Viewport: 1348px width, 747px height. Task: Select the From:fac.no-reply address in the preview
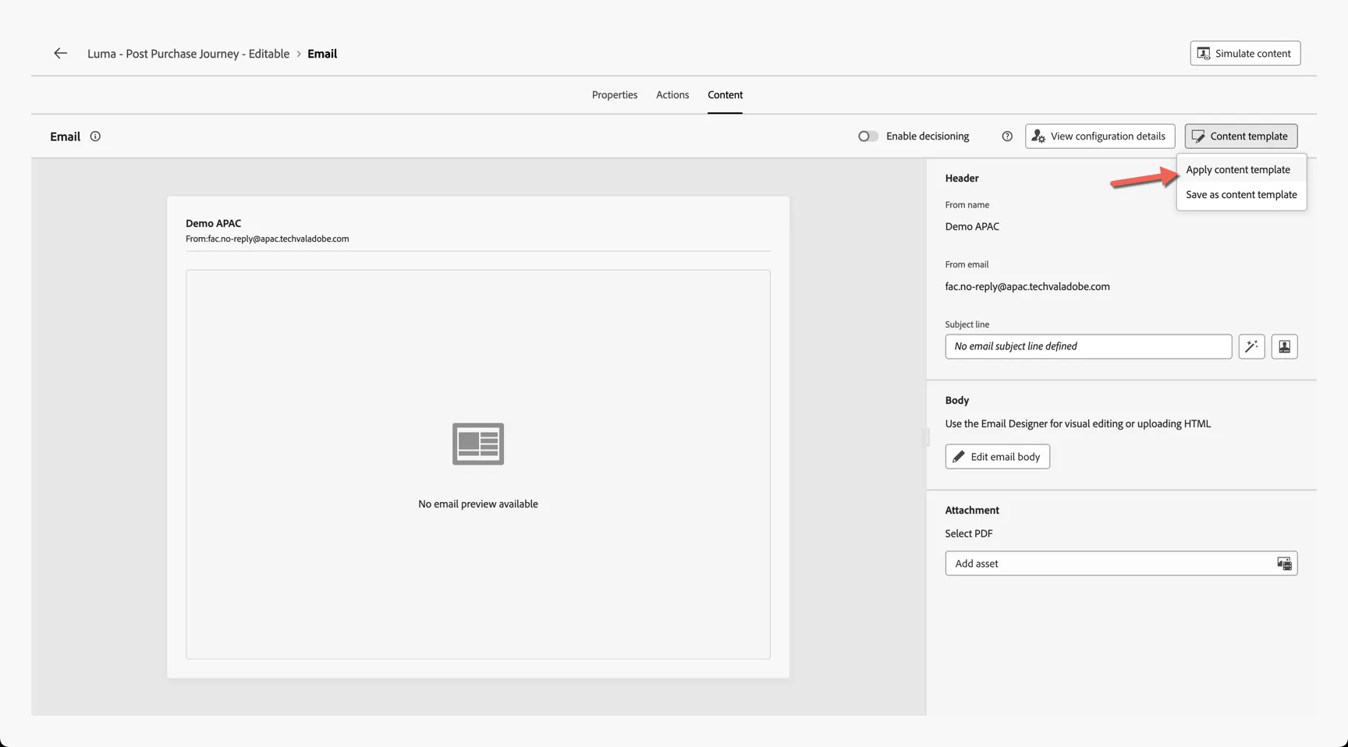(268, 239)
